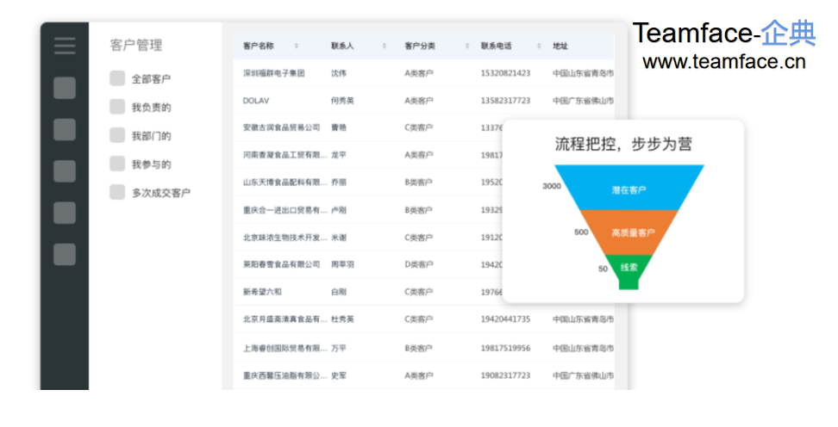Click orange 高质量客户 funnel segment
The height and width of the screenshot is (427, 838).
pos(629,232)
